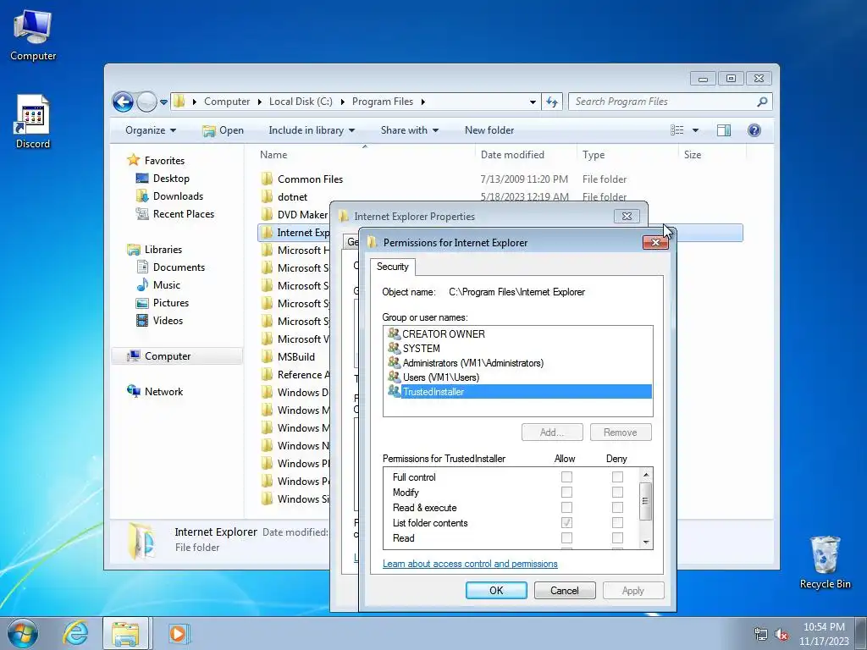Screen dimensions: 867x650
Task: Expand breadcrumb arrow after Computer
Action: point(259,102)
